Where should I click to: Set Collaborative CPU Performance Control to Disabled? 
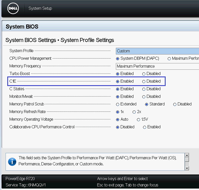click(x=118, y=127)
